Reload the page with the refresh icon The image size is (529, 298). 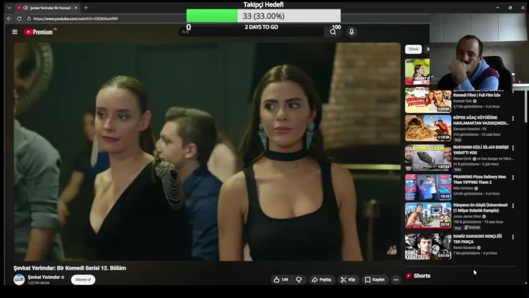click(x=19, y=19)
